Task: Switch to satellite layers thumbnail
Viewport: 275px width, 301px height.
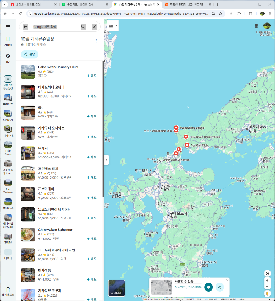Action: coord(117,288)
